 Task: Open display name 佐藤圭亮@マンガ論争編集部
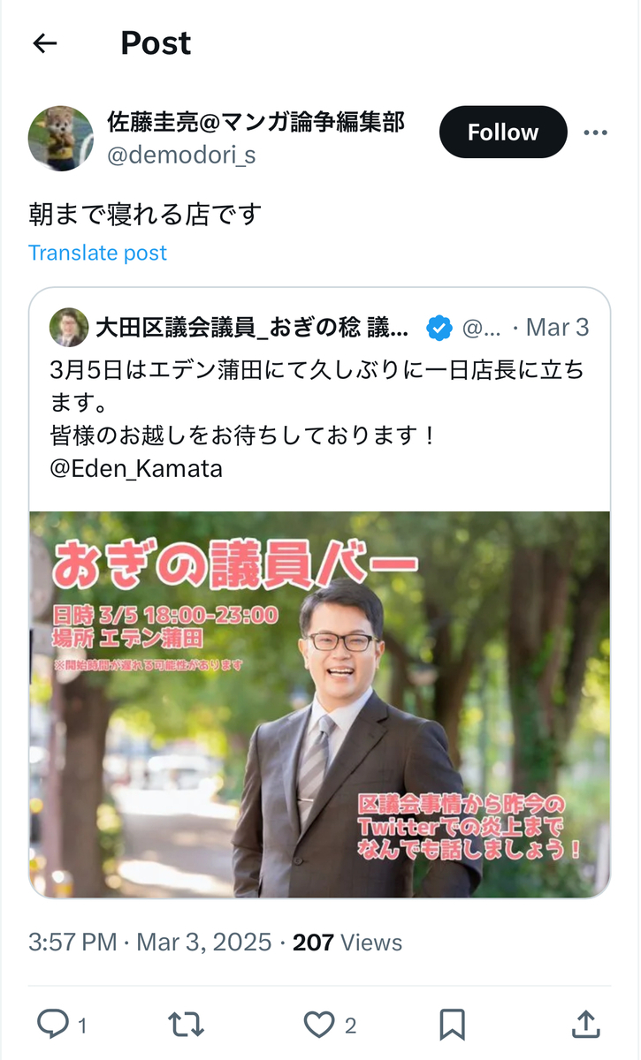tap(256, 121)
